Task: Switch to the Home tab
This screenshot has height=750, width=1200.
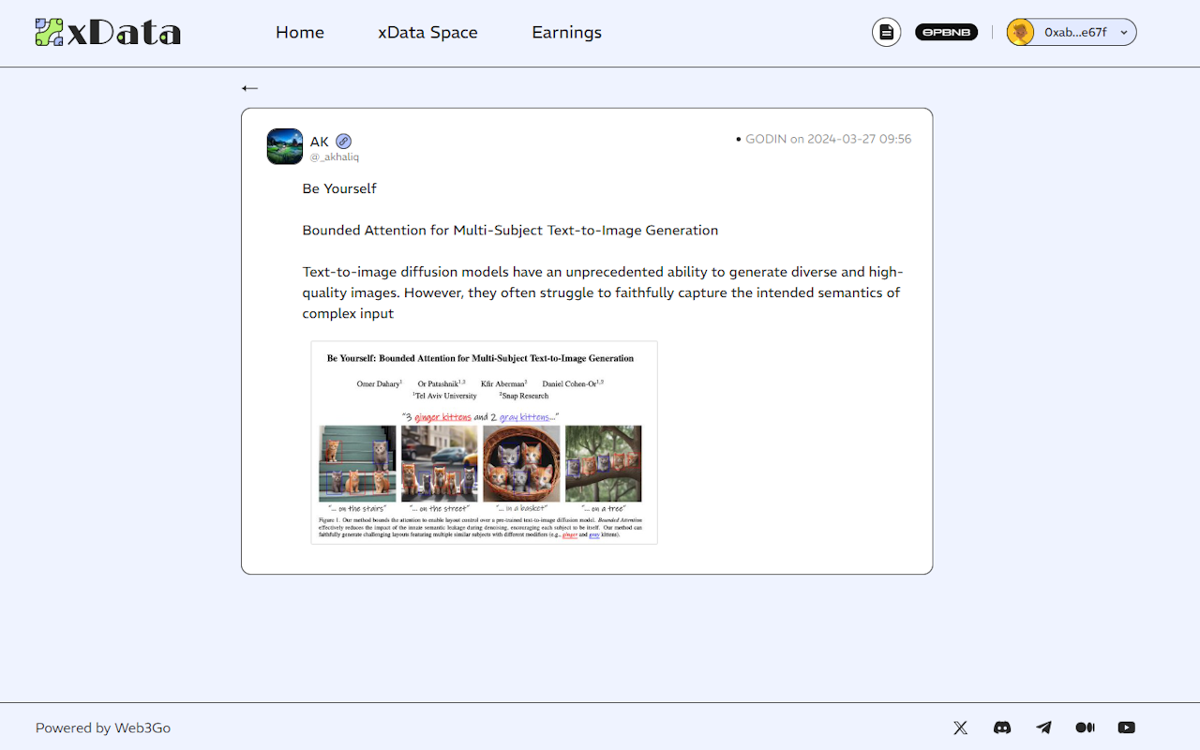Action: [299, 32]
